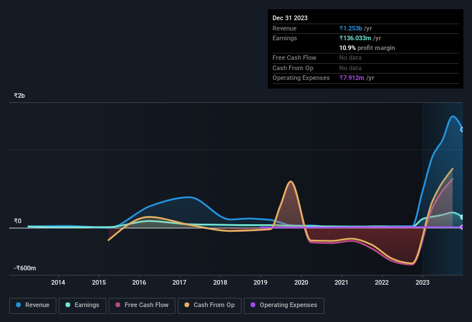Screen dimensions: 472x322
Task: Click the 2017 year axis label
Action: point(179,282)
